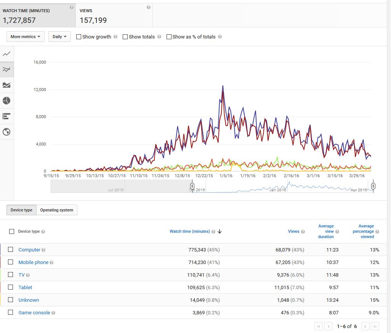Expand the Daily interval dropdown
The height and width of the screenshot is (333, 391).
(59, 37)
